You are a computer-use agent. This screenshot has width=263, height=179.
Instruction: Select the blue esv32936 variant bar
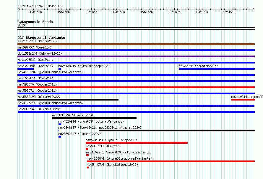click(x=217, y=69)
